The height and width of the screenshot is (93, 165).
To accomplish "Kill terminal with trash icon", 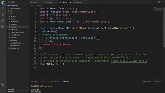I will [157, 81].
